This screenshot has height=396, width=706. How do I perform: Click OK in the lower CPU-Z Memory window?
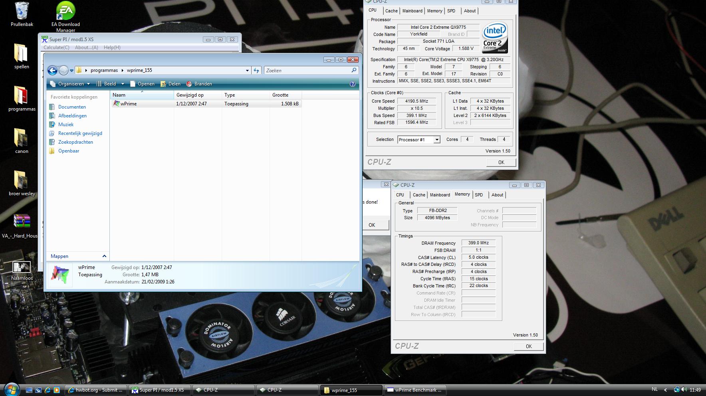(529, 346)
